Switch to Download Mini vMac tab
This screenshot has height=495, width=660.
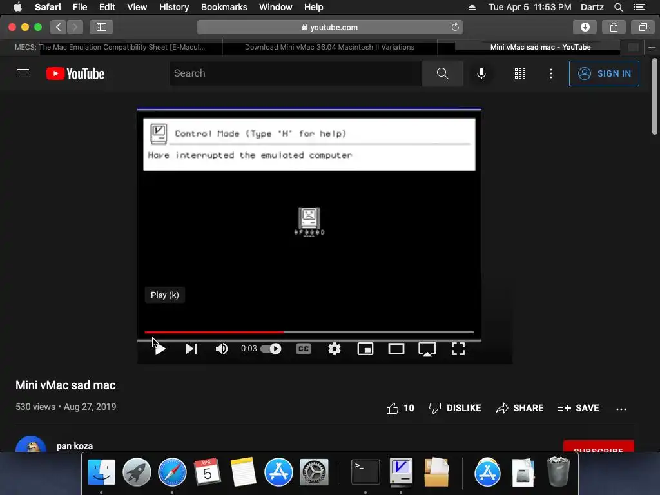329,47
